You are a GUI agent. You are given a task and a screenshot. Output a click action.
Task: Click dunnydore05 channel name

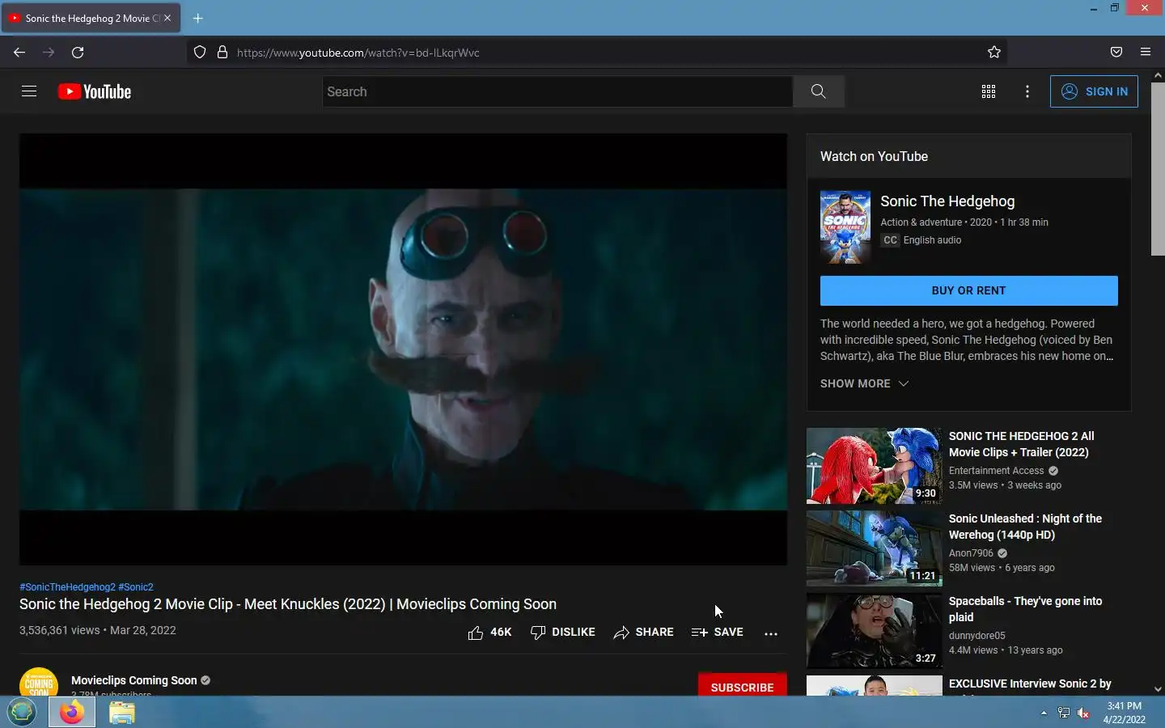click(x=977, y=636)
